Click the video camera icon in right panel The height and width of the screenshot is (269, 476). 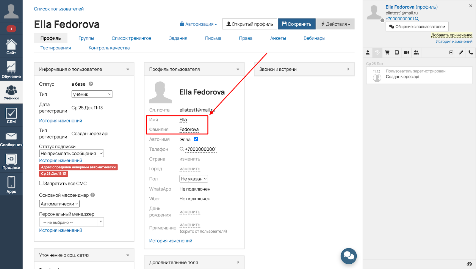click(406, 53)
